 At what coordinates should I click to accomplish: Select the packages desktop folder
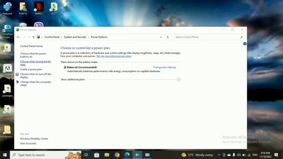8,91
